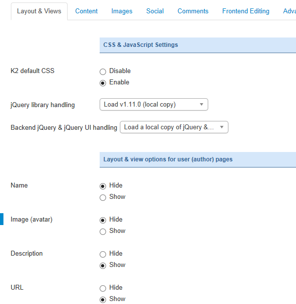
Task: Click the arrow on Load v1.11.0 dropdown
Action: [201, 105]
